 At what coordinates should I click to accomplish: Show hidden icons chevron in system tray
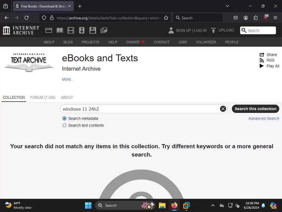click(213, 205)
